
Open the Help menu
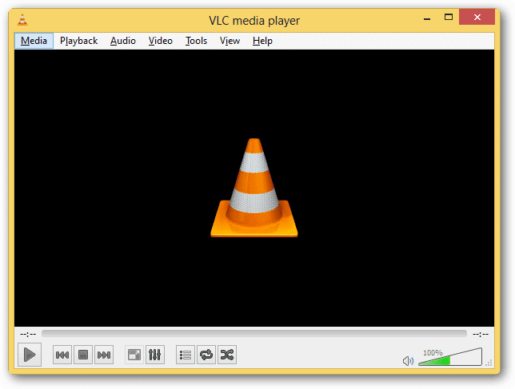click(x=262, y=41)
